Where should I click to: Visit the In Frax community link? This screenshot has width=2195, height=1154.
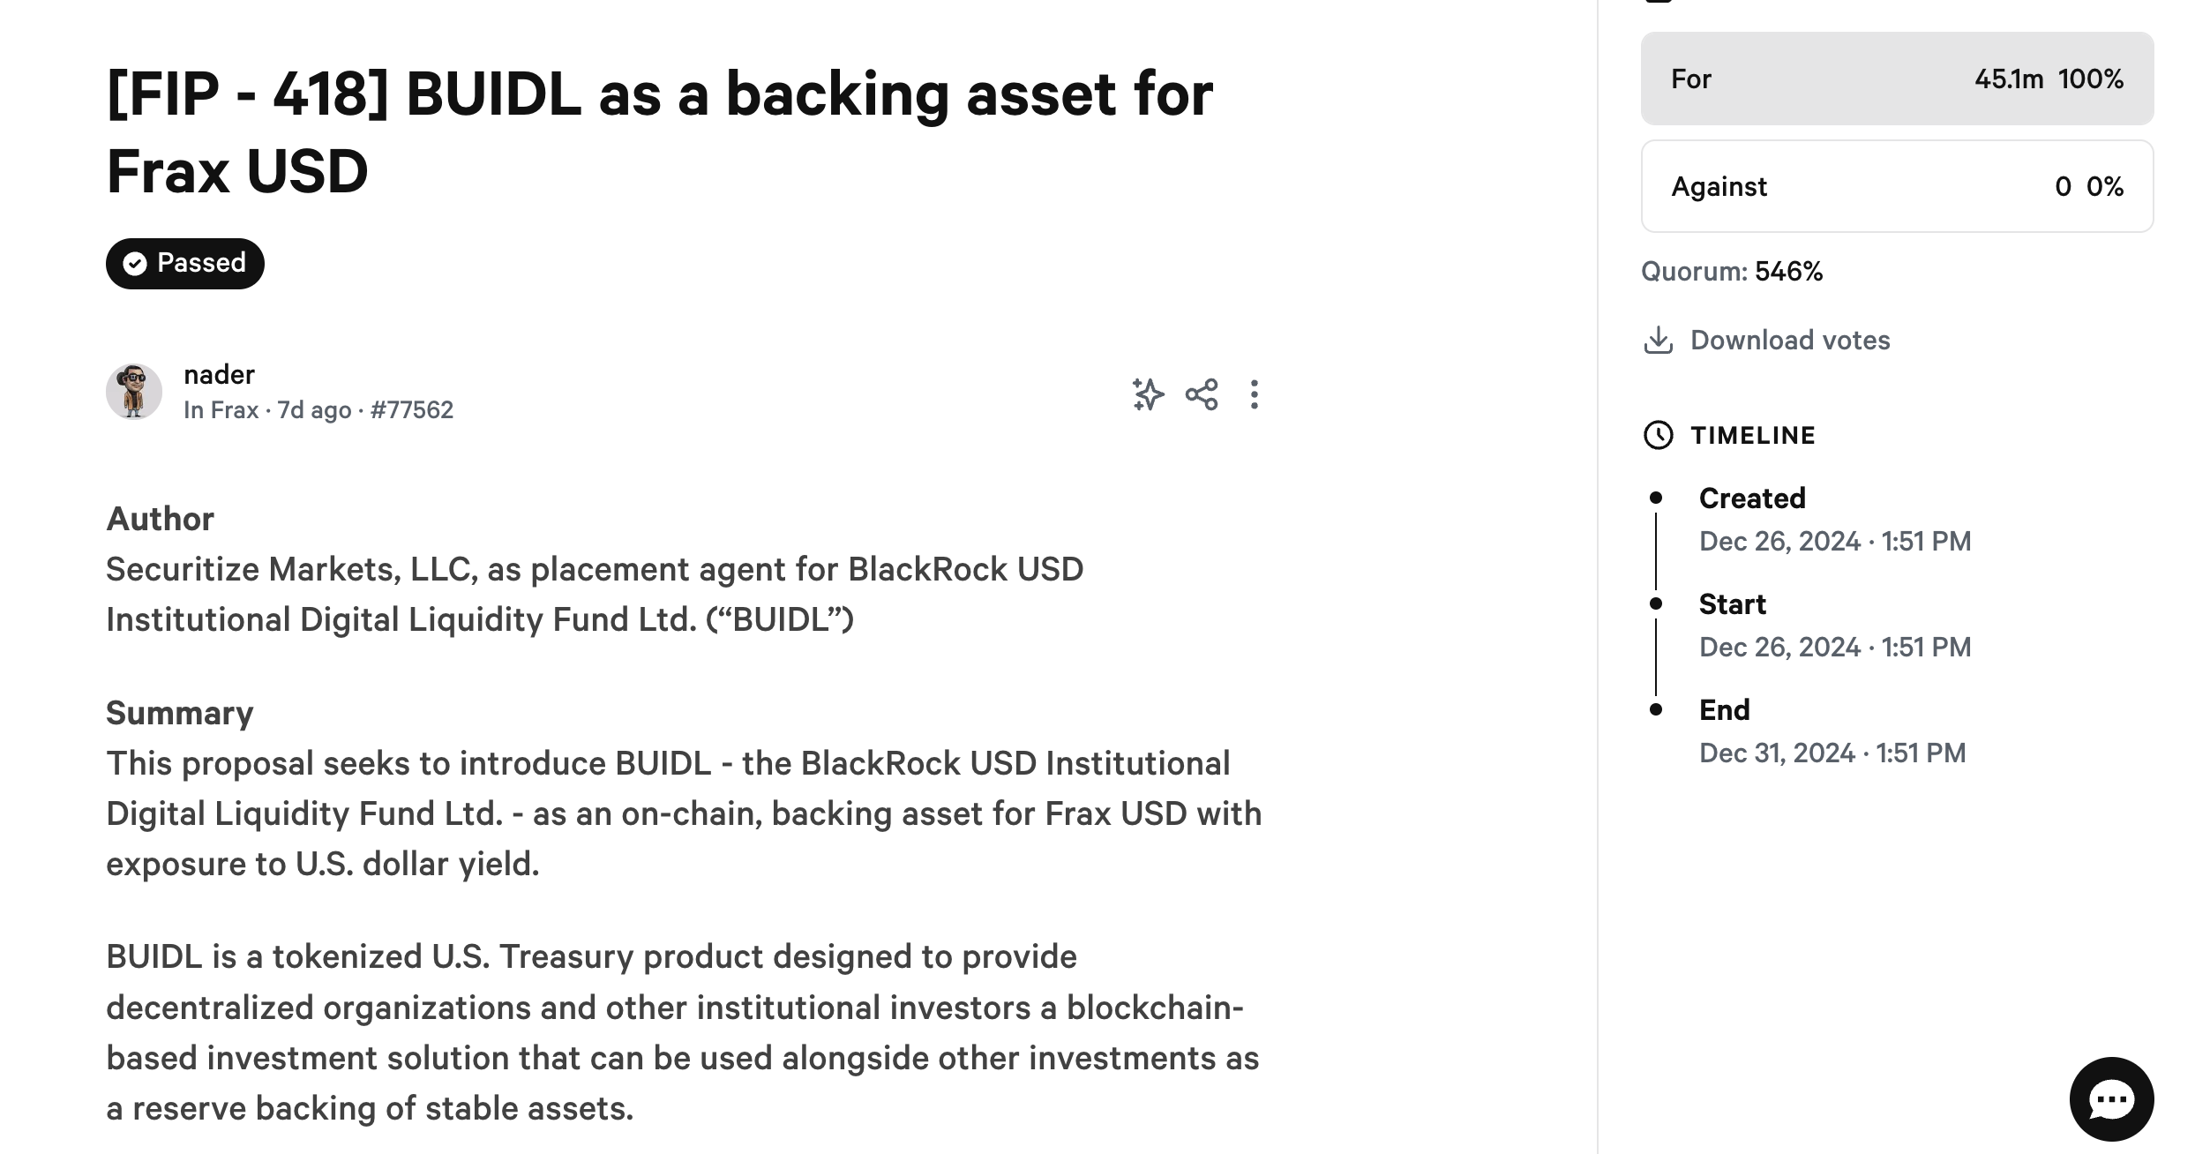click(221, 409)
